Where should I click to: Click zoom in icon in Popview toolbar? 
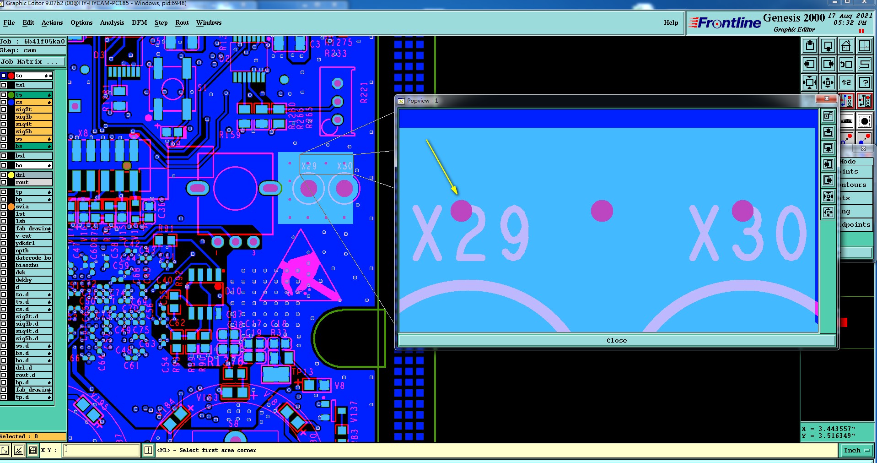click(828, 196)
